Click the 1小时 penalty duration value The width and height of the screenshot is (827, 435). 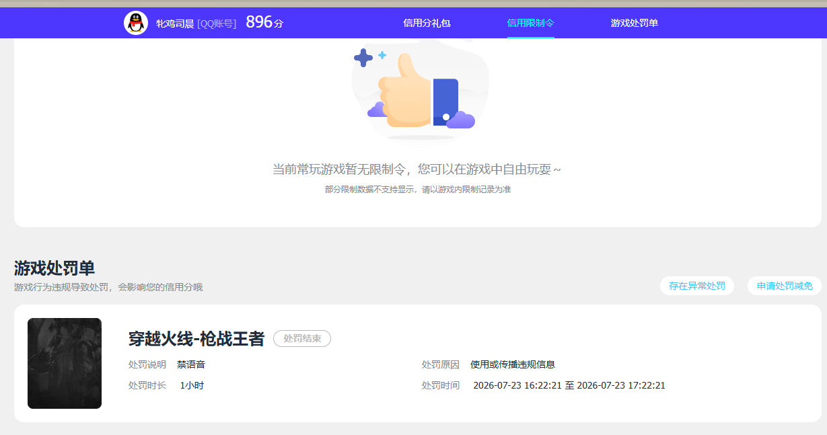pos(192,385)
